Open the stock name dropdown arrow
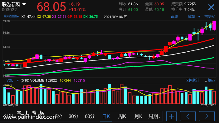Image resolution: width=219 pixels, height=123 pixels. click(x=24, y=4)
